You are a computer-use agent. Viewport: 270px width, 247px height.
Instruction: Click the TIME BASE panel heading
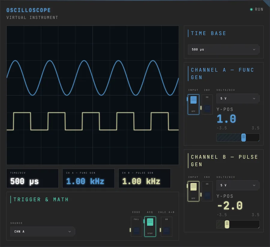click(208, 33)
